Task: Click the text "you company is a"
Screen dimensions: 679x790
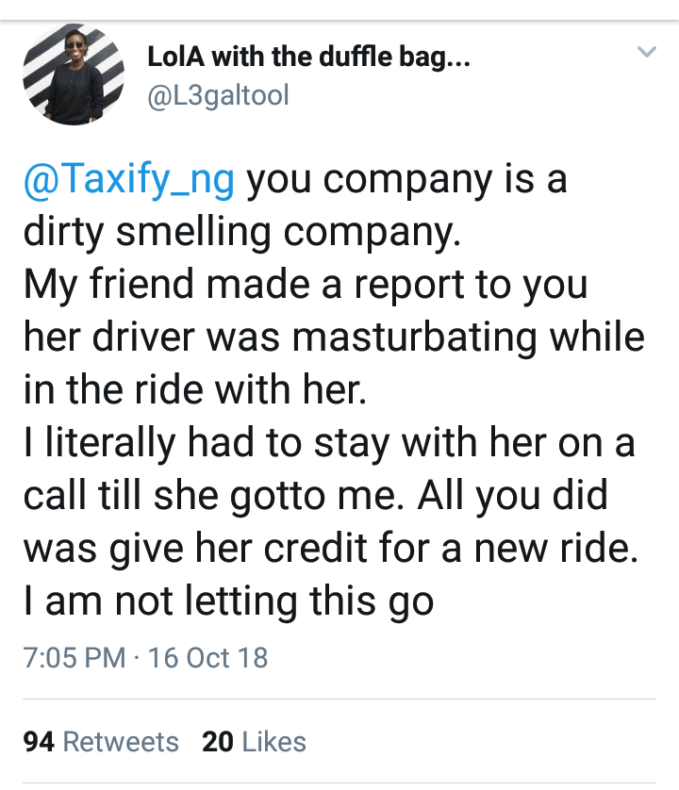Action: (407, 179)
